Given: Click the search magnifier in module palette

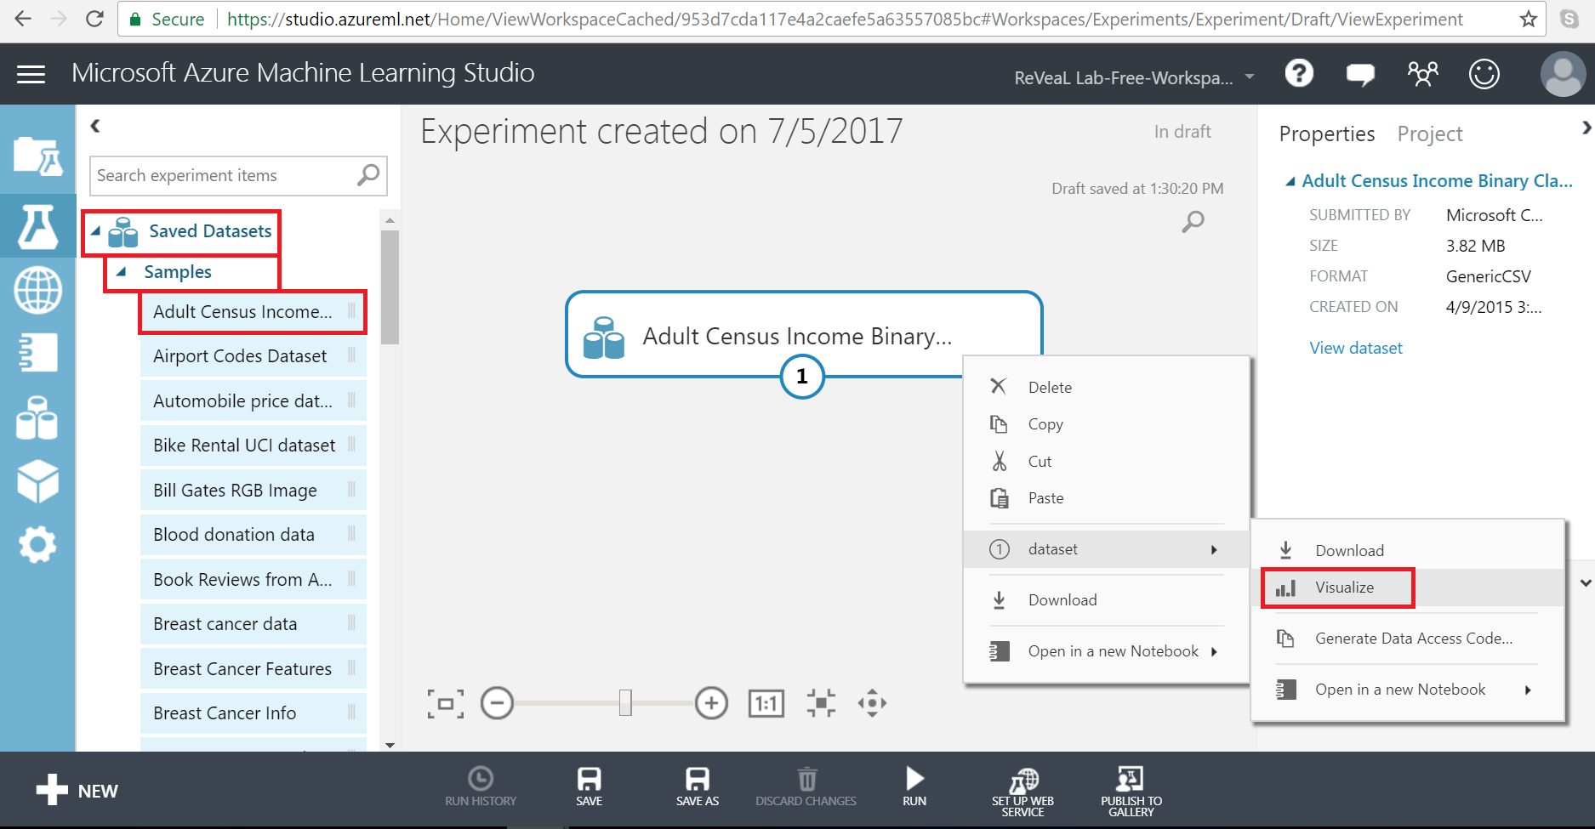Looking at the screenshot, I should 368,175.
